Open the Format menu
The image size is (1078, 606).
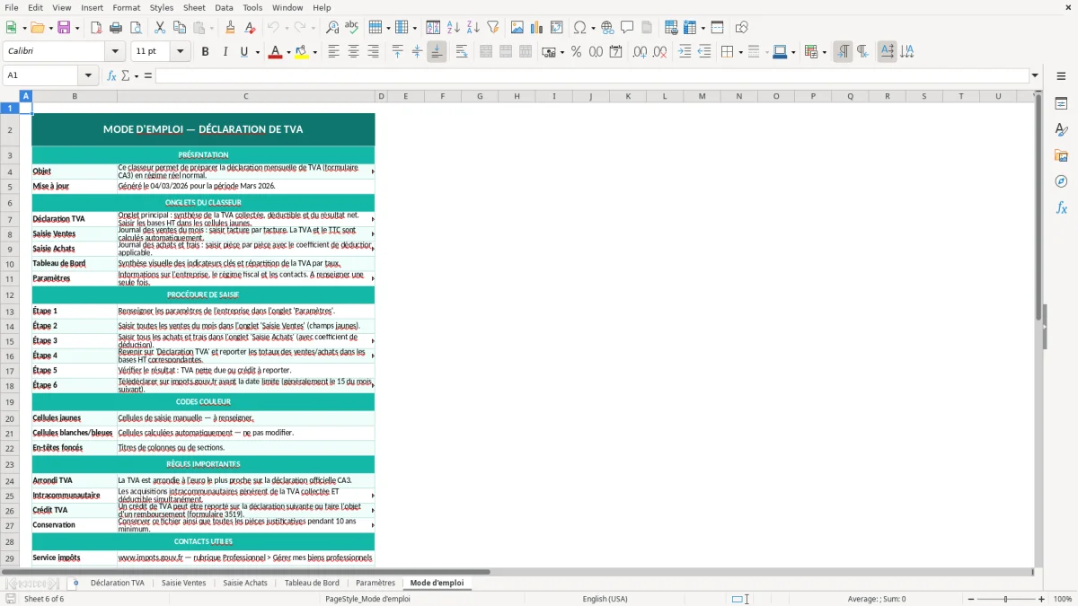point(127,7)
